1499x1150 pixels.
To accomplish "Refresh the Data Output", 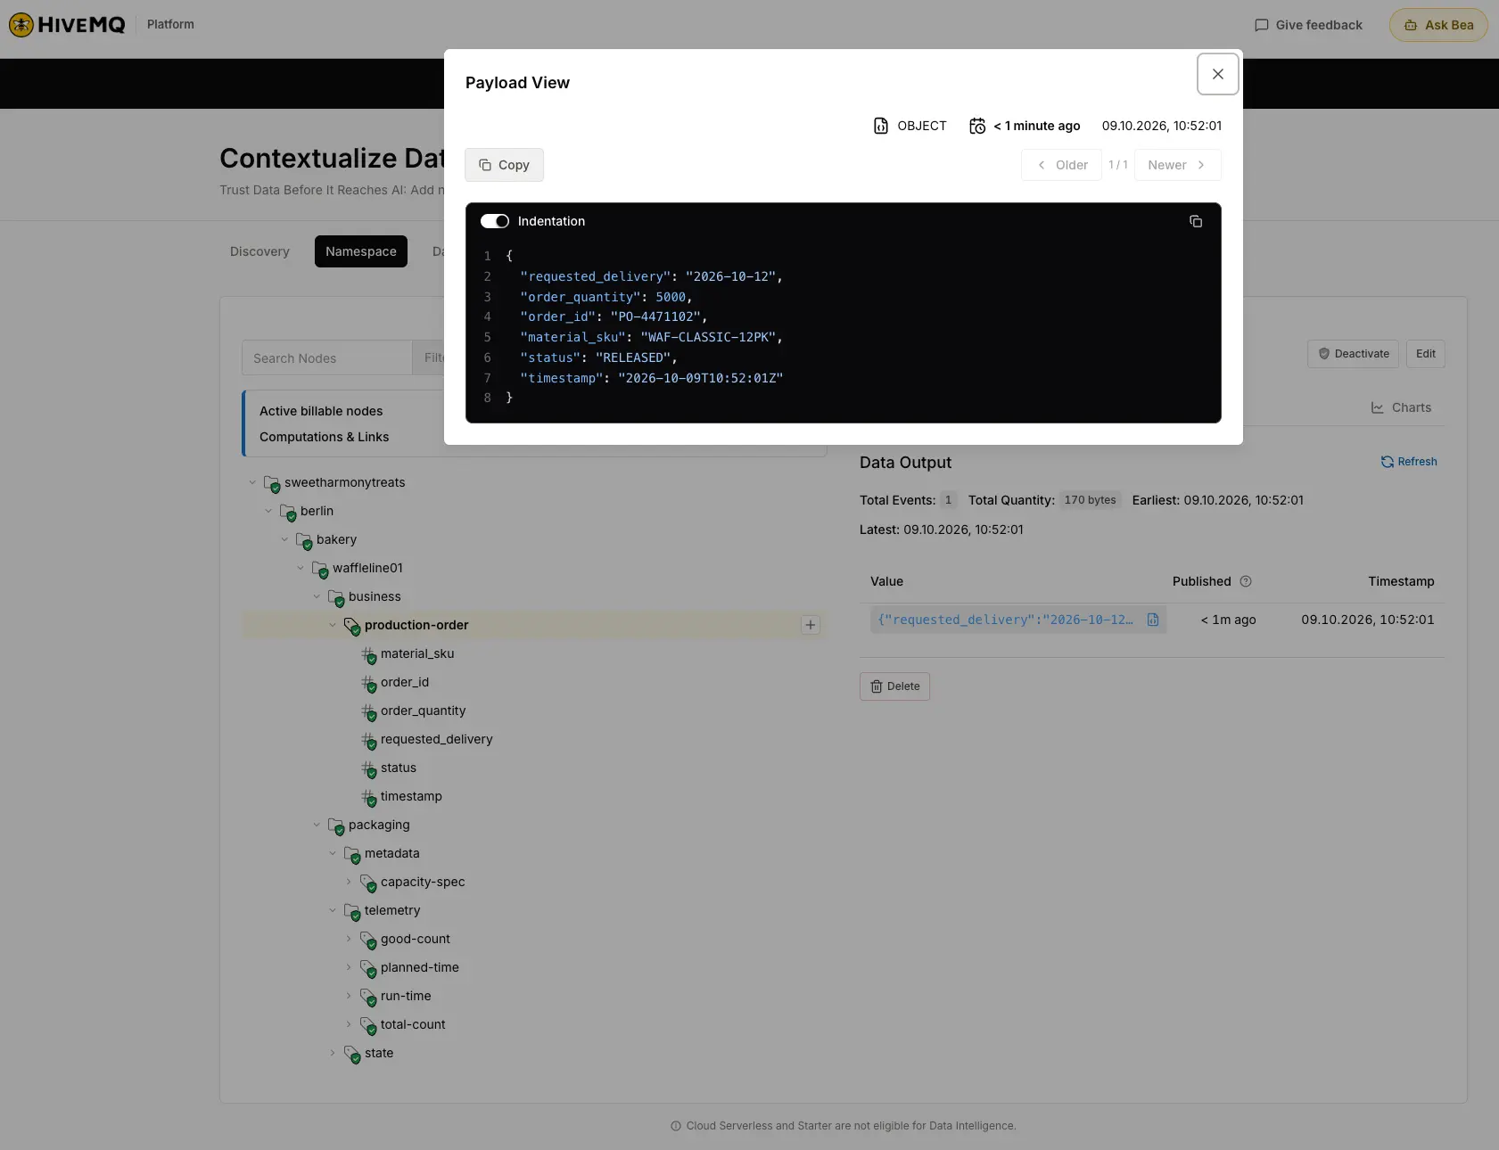I will (x=1409, y=462).
